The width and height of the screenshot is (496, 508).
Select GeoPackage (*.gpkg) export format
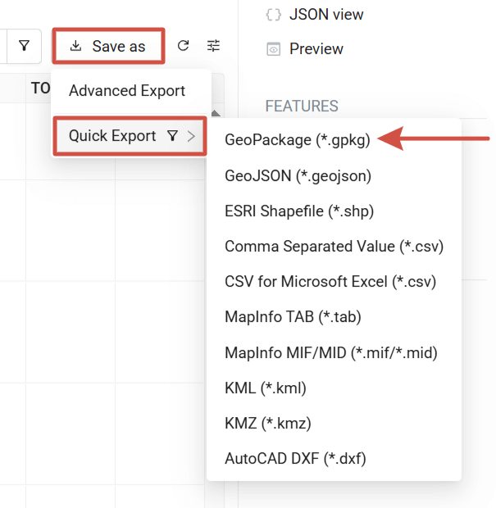click(x=297, y=139)
